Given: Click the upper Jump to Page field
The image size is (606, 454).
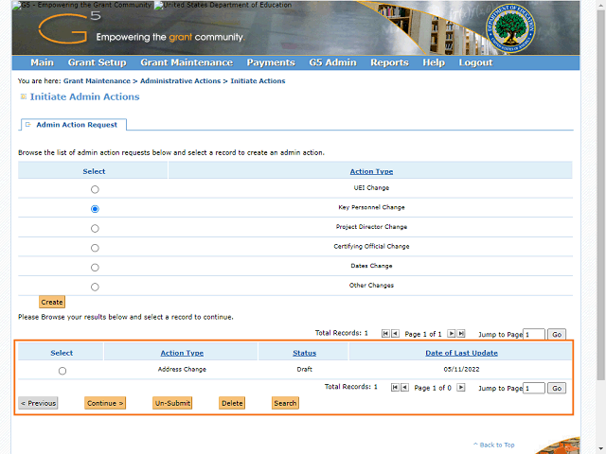Looking at the screenshot, I should coord(534,334).
